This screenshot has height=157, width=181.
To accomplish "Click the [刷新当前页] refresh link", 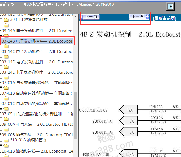I will tap(165, 18).
